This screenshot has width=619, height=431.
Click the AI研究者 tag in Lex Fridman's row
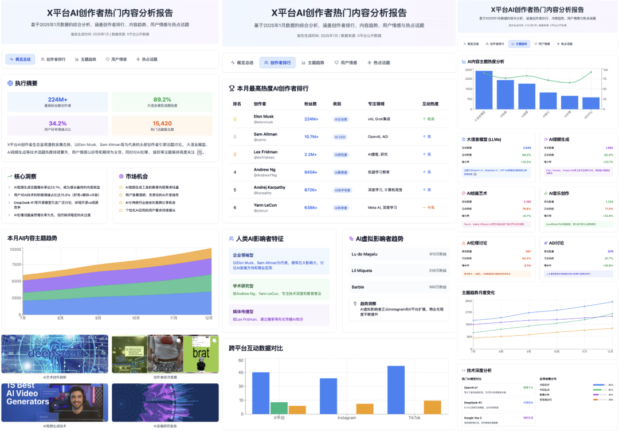click(x=341, y=154)
